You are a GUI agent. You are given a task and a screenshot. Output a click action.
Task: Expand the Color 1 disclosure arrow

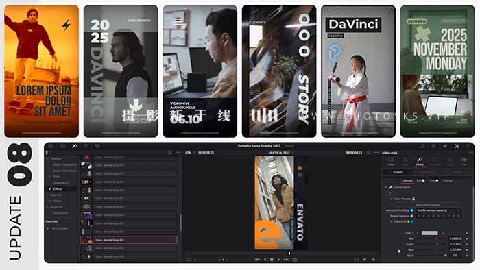tap(417, 233)
